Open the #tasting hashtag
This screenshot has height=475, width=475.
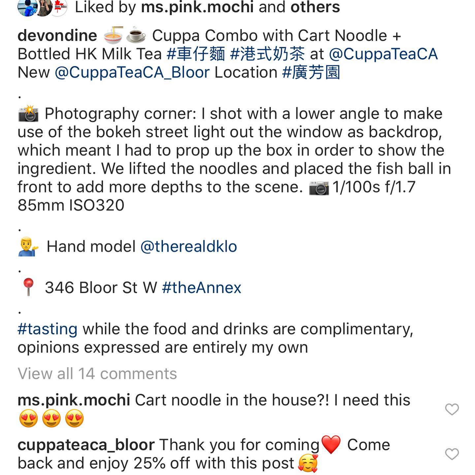click(x=47, y=329)
